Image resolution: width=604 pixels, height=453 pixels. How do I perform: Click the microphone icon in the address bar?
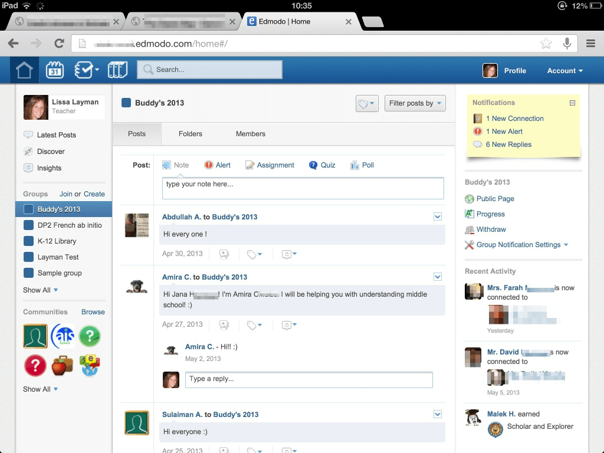(567, 43)
